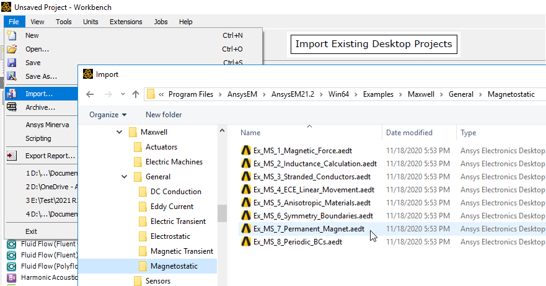Click icon of Ex_MS_2_Inductance_Calculation.aedt

pos(246,163)
